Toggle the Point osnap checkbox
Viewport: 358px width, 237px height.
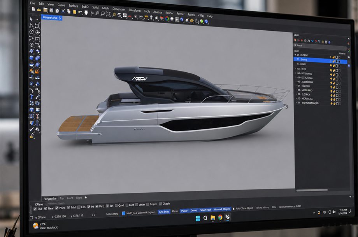[x=57, y=208]
